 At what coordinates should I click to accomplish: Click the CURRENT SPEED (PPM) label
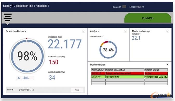57,72
